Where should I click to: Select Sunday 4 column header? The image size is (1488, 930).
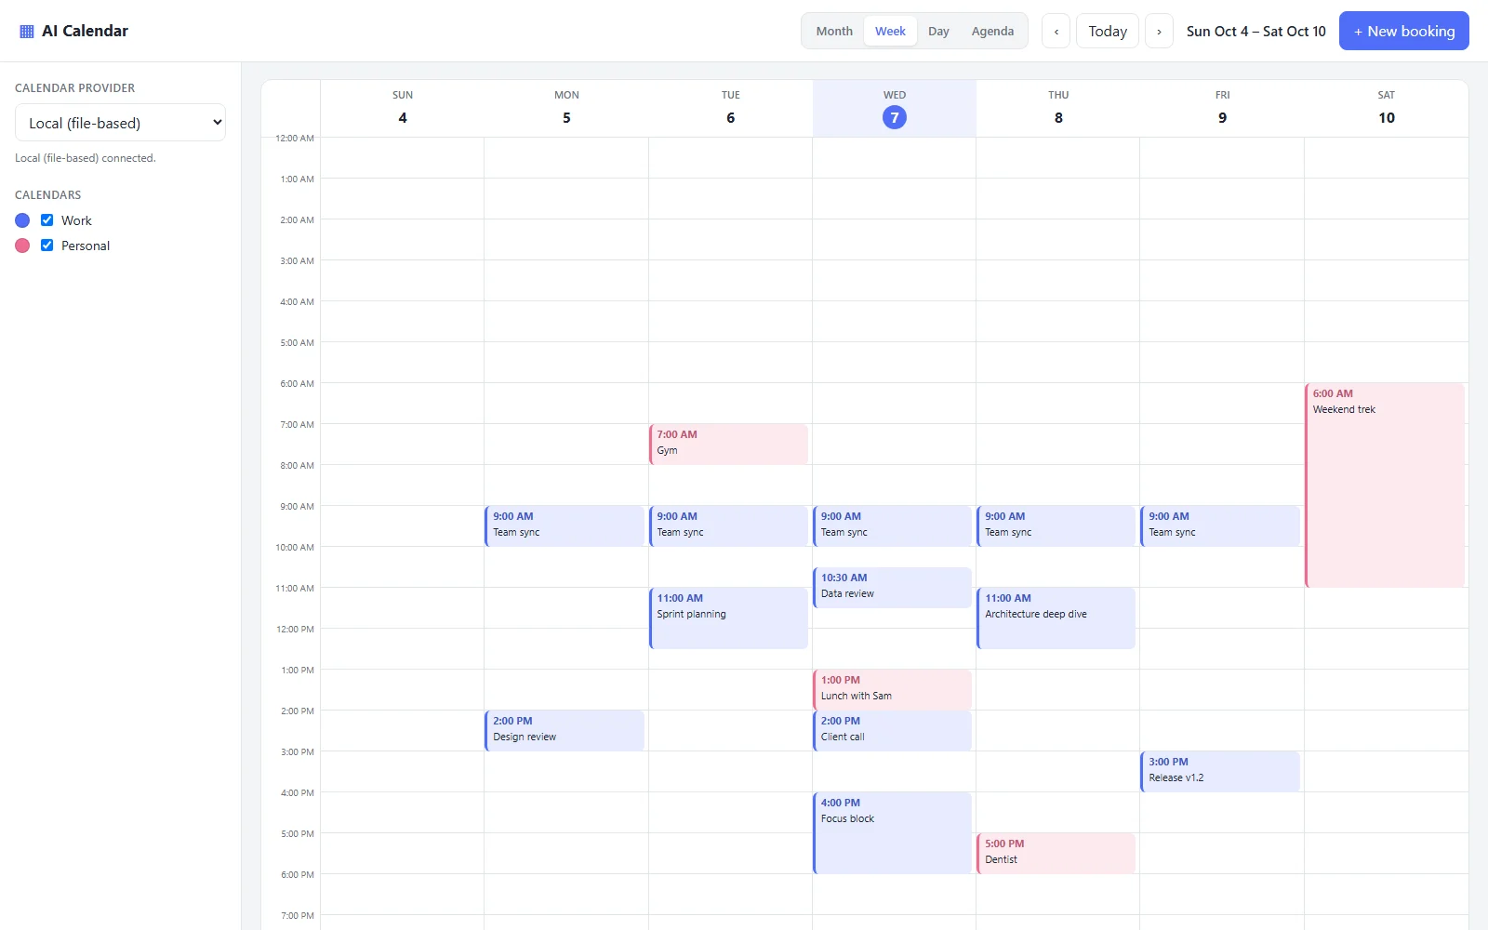click(x=403, y=108)
